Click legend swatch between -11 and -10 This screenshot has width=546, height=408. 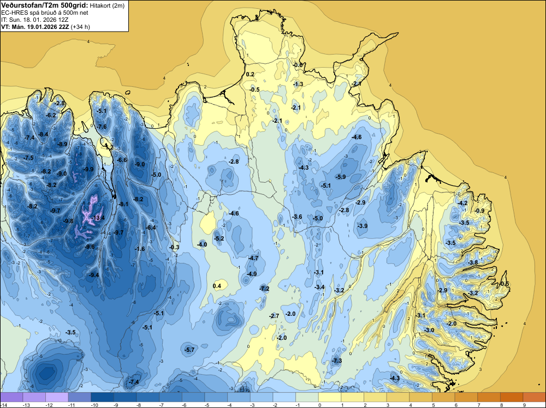[80, 397]
